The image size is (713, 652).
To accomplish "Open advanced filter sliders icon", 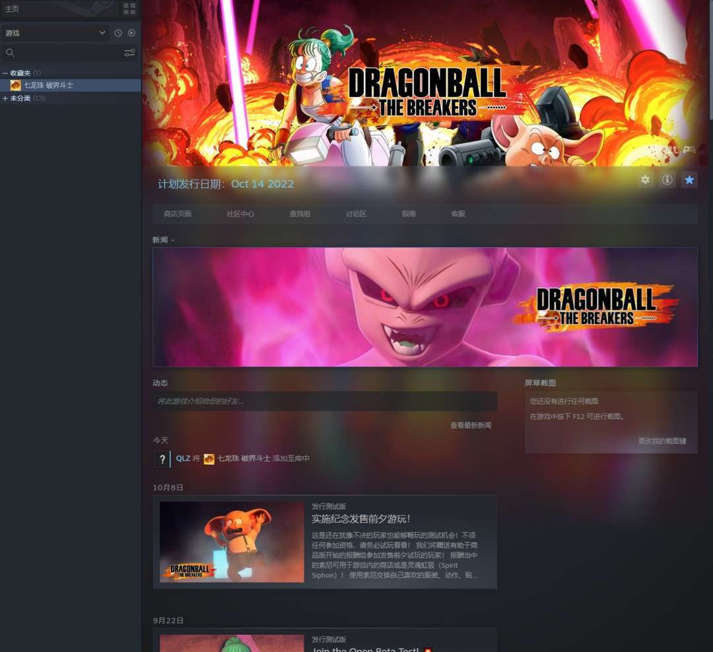I will (x=129, y=53).
